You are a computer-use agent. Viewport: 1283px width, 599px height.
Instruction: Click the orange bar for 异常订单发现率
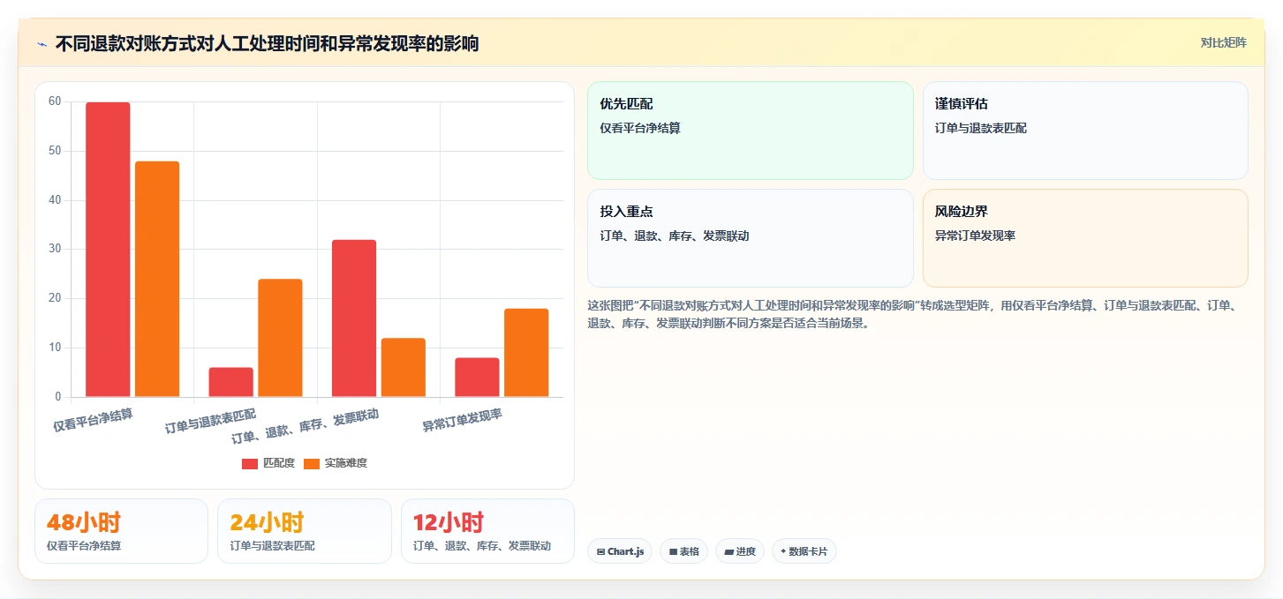point(526,353)
